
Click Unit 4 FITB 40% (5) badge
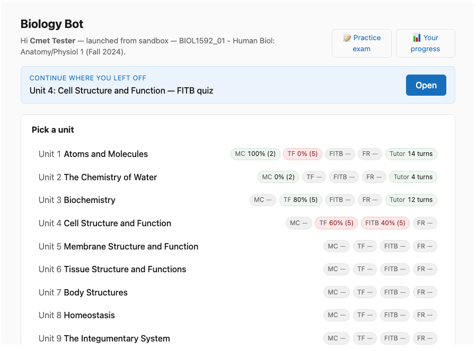(x=385, y=223)
